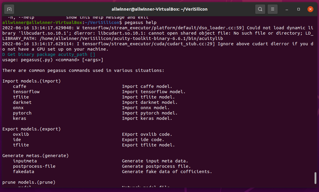Click the 'onnx' command entry
319x192 pixels.
pyautogui.click(x=18, y=108)
